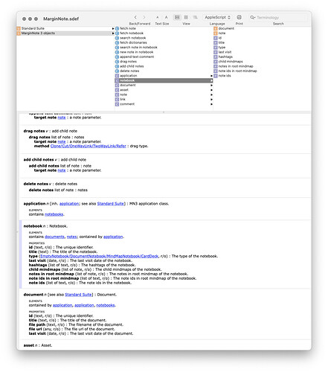Expand the asset class arrow
This screenshot has width=328, height=372.
(x=211, y=90)
